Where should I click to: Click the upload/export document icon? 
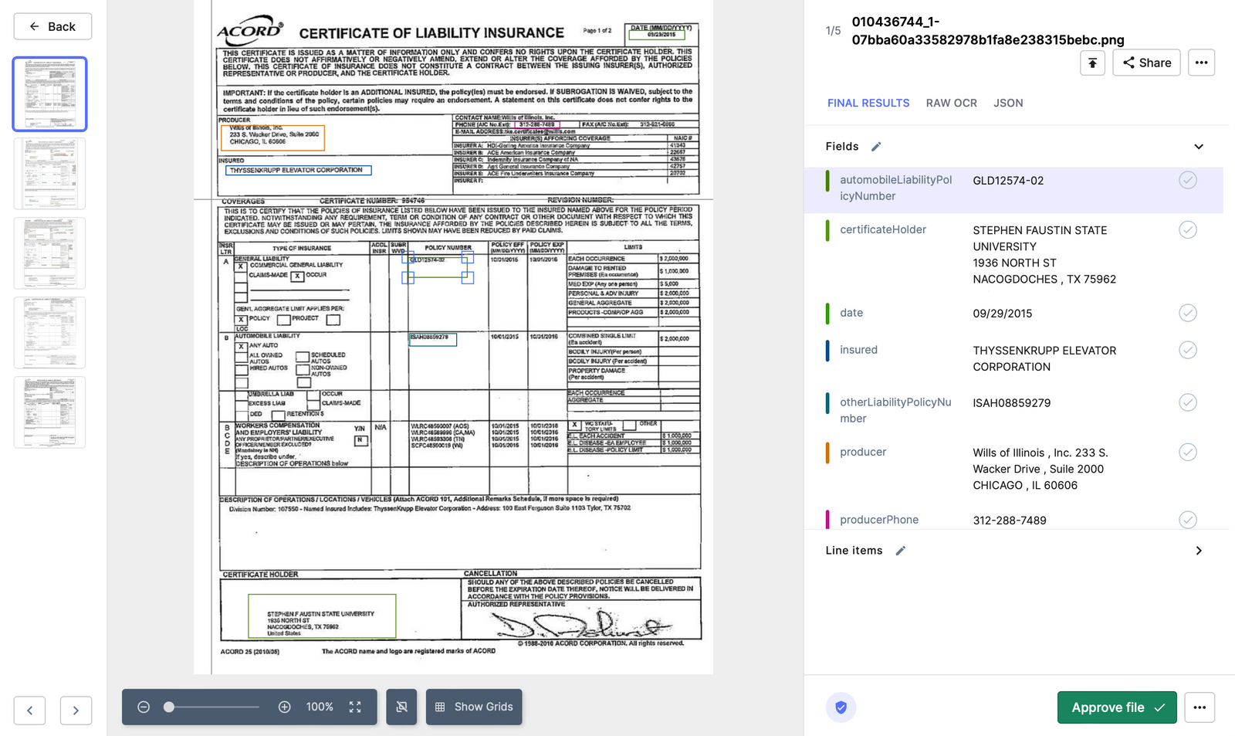[1092, 63]
